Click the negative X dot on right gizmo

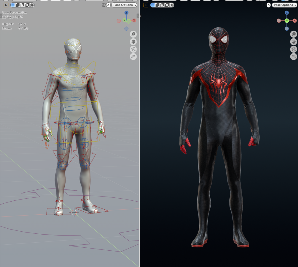click(x=279, y=21)
